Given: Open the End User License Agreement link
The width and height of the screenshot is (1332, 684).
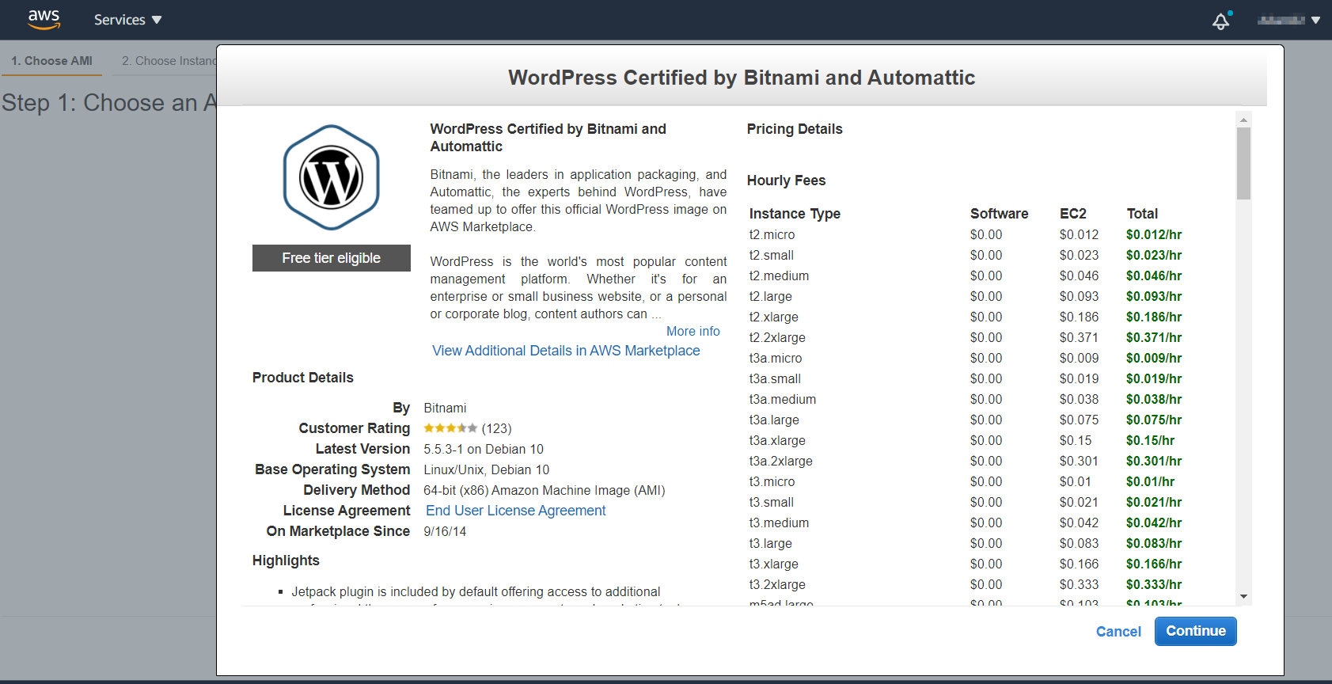Looking at the screenshot, I should (x=515, y=511).
